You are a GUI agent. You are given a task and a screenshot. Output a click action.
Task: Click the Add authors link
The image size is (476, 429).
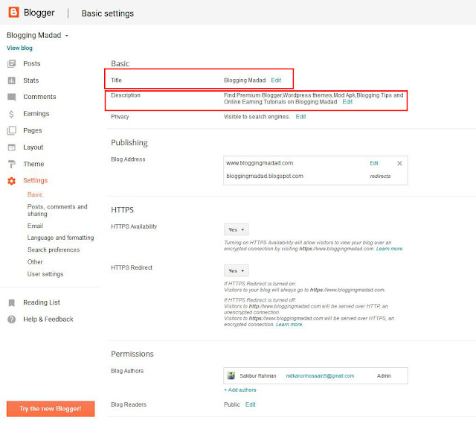(x=239, y=390)
